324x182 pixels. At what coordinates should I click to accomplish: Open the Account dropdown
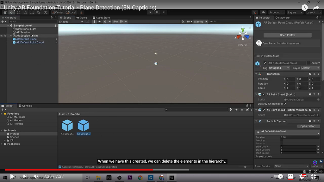[x=277, y=12]
